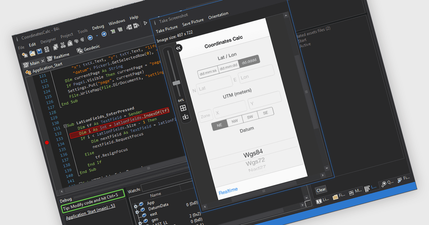
Task: Navigate forward with the blue right arrow
Action: click(x=104, y=34)
